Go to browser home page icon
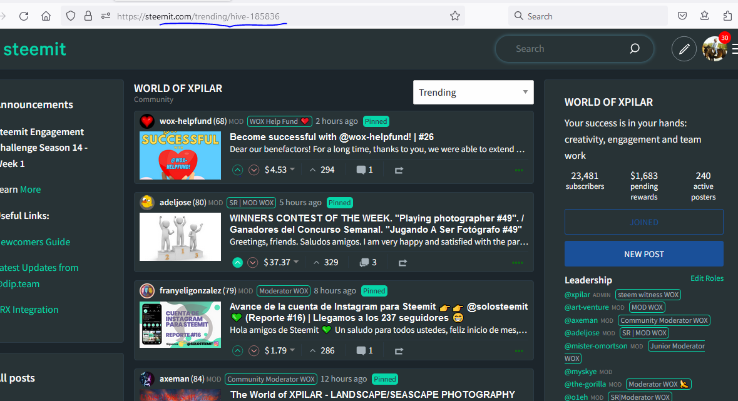Image resolution: width=738 pixels, height=401 pixels. coord(46,16)
